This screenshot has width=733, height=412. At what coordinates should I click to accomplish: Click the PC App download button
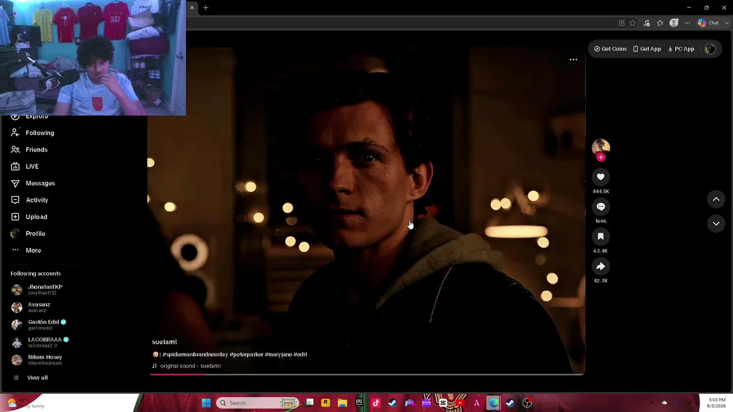(x=681, y=49)
